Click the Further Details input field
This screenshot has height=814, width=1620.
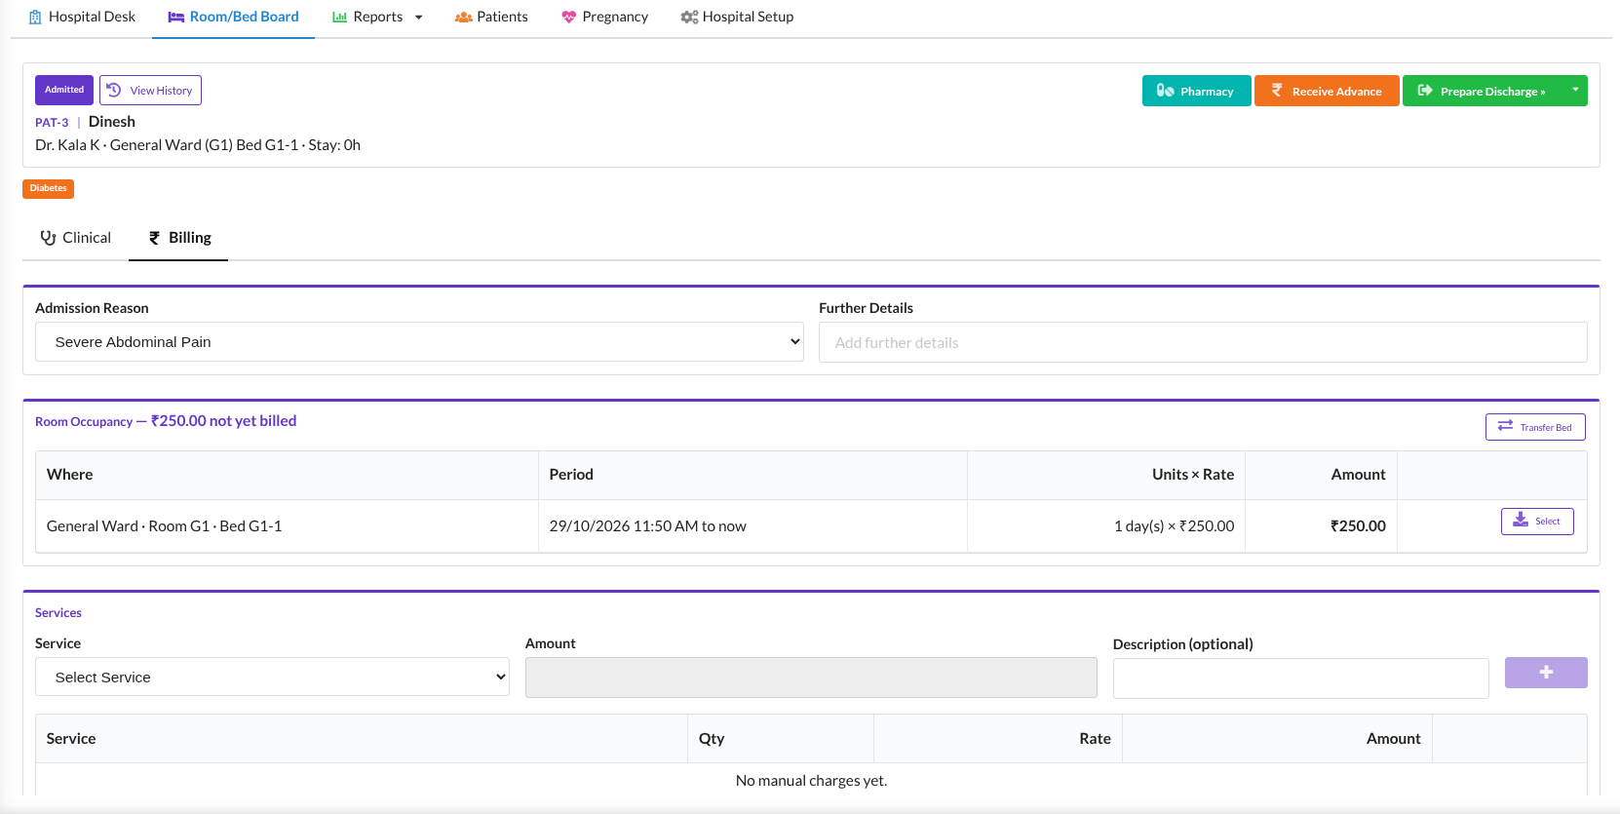pos(1203,342)
